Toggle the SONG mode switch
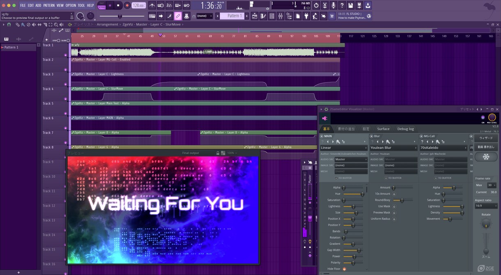Viewport: 501px width, 275px height. [x=101, y=7]
